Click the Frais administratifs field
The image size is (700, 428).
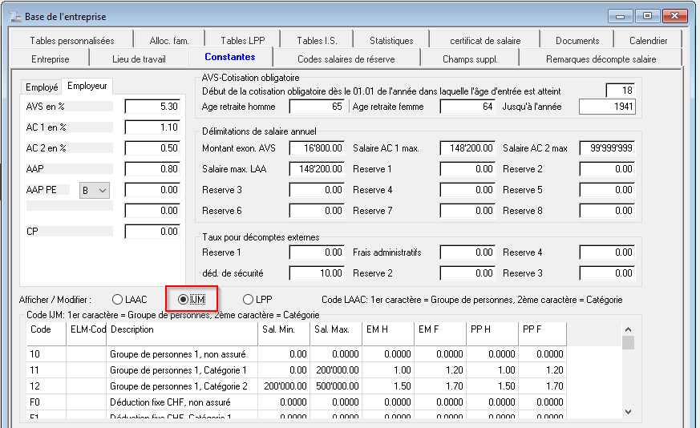467,252
